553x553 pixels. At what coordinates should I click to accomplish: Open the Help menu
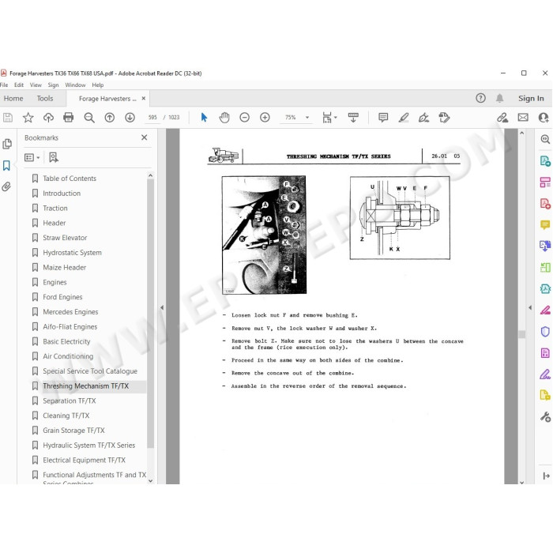pos(98,85)
